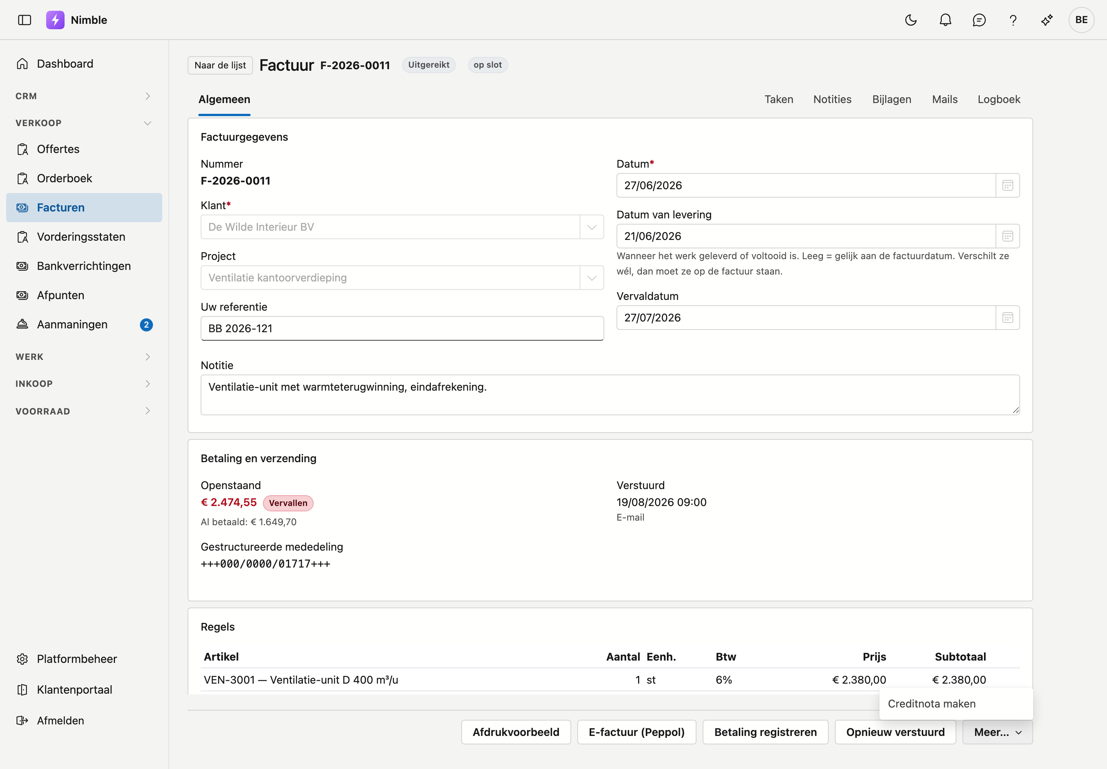
Task: Expand the CRM section
Action: pos(84,96)
